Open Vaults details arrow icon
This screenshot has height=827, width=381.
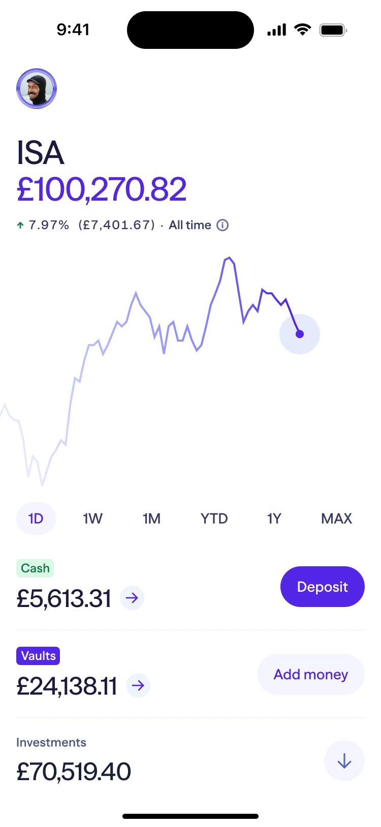[138, 685]
